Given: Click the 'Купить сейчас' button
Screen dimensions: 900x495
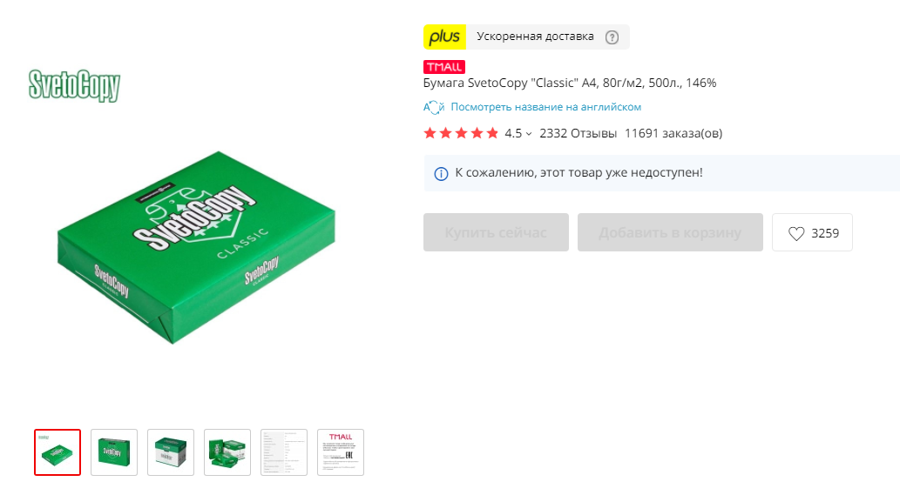Looking at the screenshot, I should click(x=496, y=232).
